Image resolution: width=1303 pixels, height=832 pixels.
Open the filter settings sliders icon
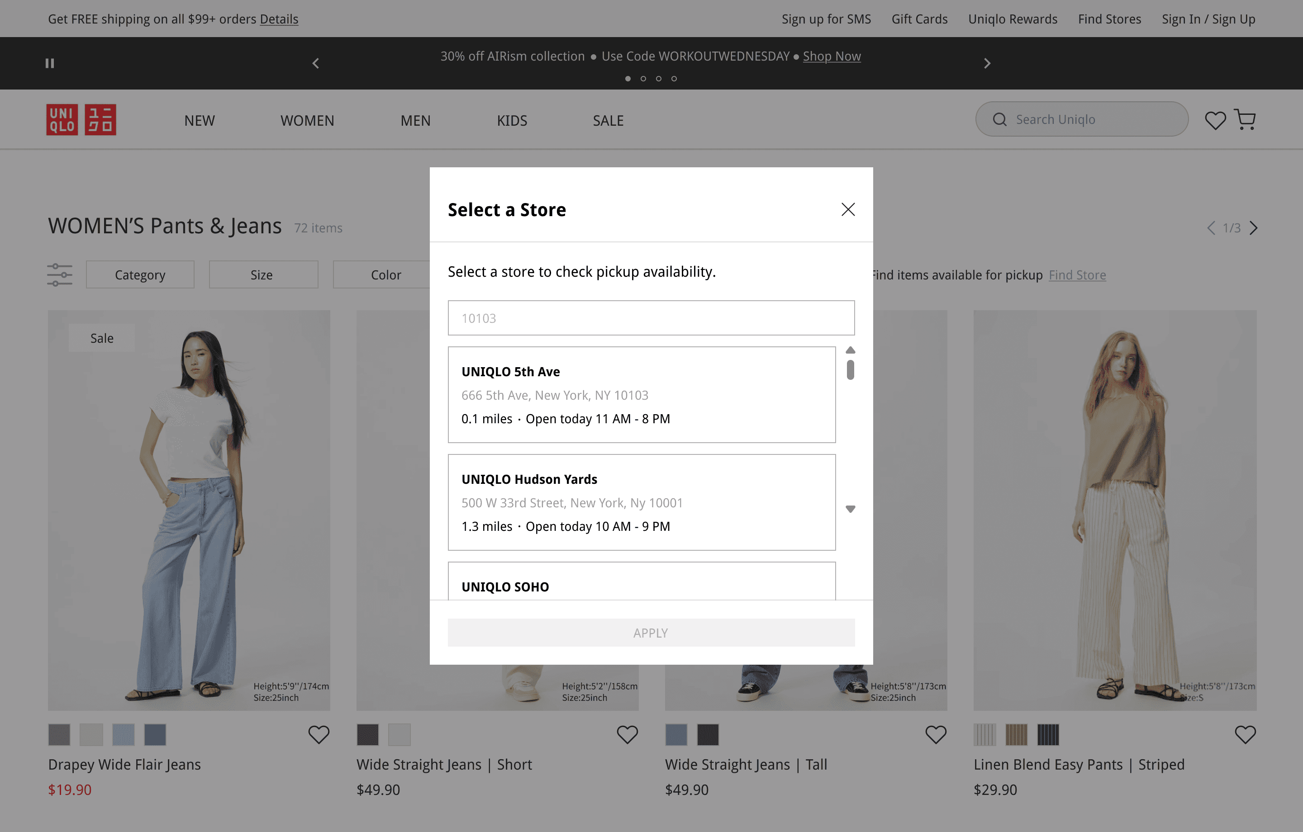pyautogui.click(x=60, y=275)
